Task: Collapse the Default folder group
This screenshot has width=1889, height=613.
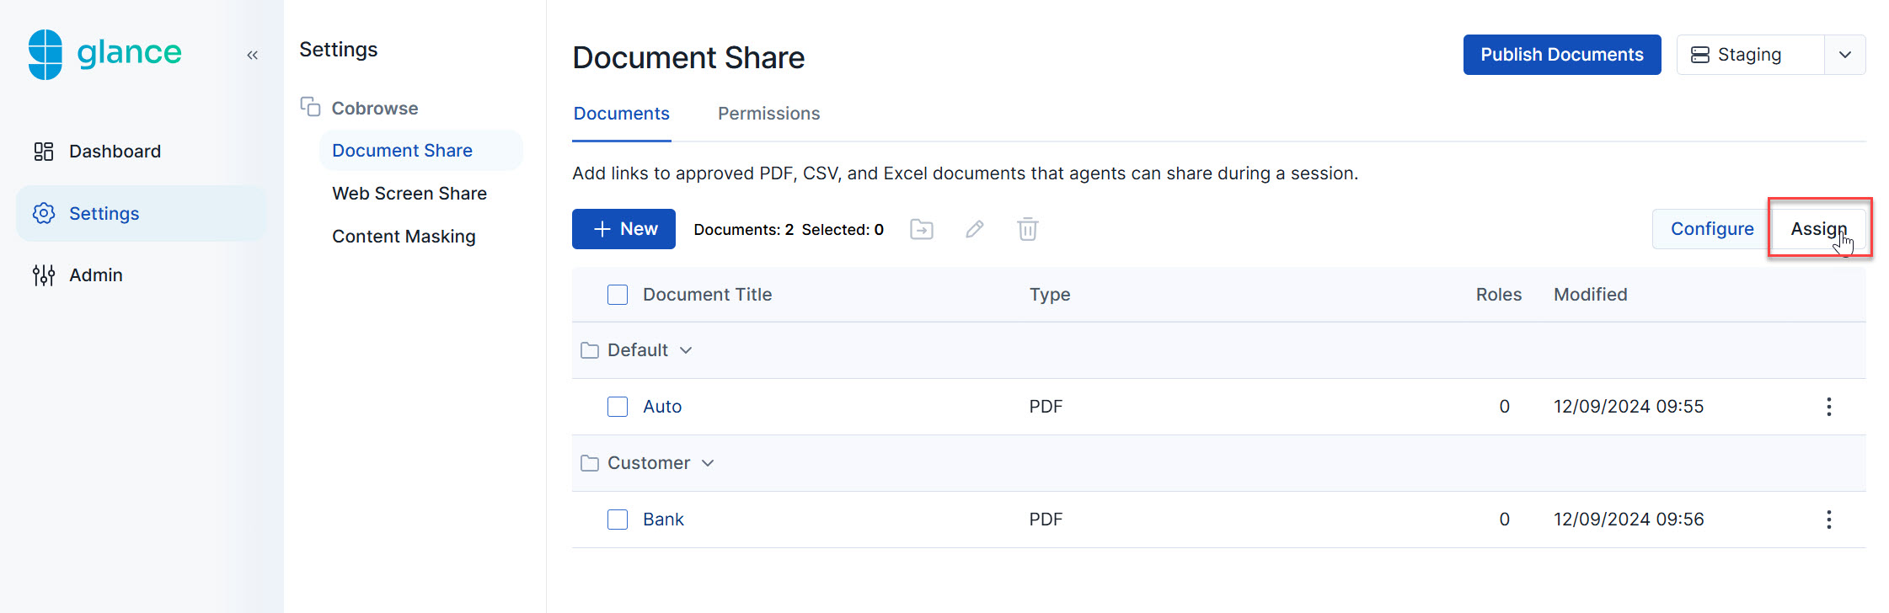Action: (x=686, y=350)
